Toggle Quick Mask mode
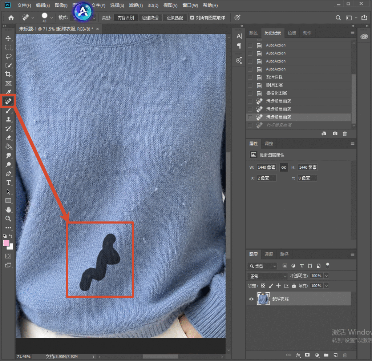Viewport: 372px width, 361px height. pyautogui.click(x=8, y=256)
